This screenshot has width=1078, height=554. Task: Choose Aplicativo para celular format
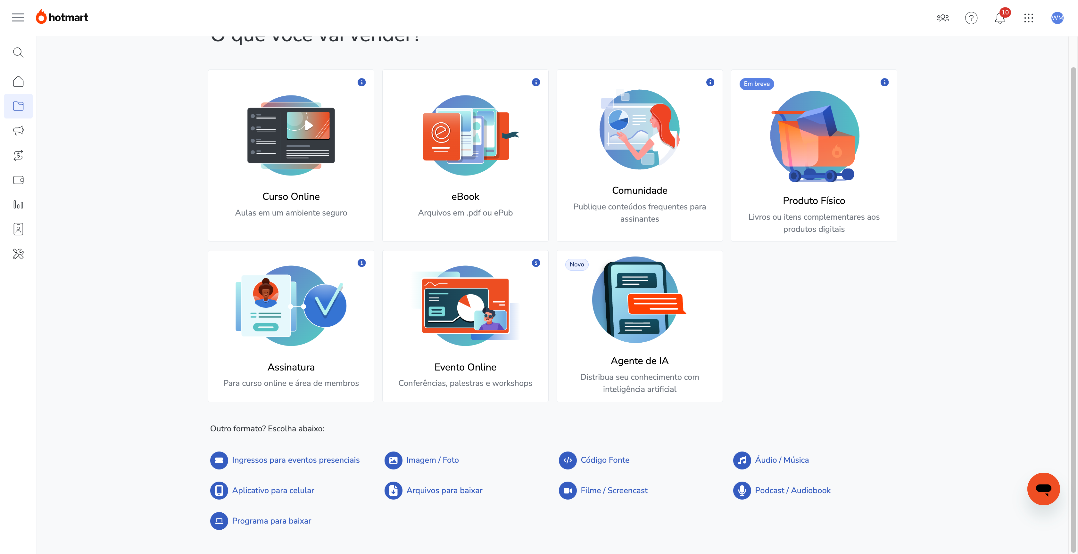(x=262, y=491)
